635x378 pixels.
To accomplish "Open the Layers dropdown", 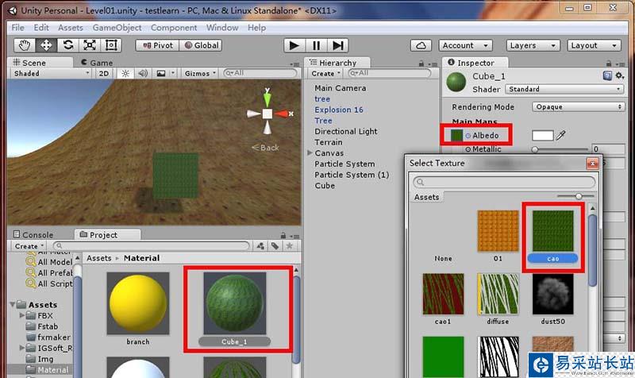I will [x=533, y=45].
